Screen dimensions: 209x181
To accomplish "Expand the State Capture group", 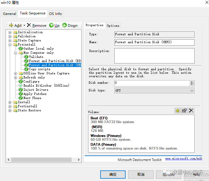I will (10, 41).
